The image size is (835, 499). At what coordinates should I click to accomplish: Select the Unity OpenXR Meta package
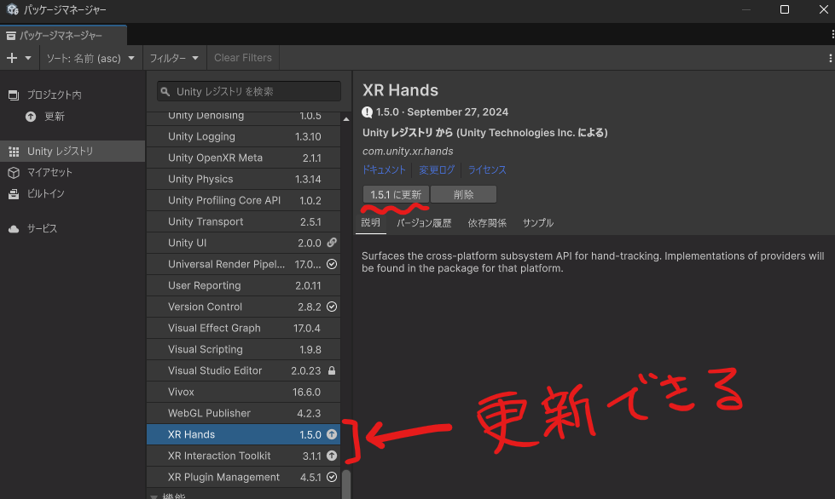243,158
